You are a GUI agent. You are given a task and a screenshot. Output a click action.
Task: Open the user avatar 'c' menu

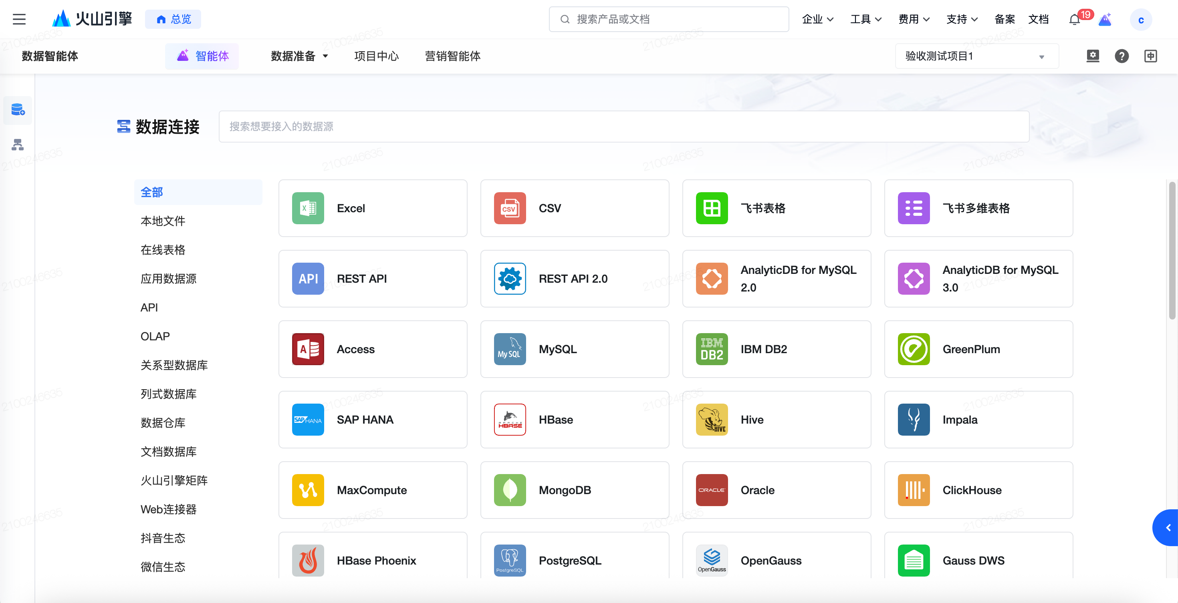(1140, 20)
